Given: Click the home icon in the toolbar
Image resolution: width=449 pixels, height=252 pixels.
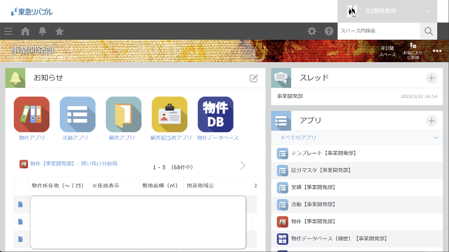Looking at the screenshot, I should point(25,31).
